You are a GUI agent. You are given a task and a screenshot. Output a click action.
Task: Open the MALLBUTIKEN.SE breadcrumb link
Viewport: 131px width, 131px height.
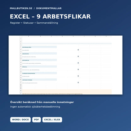click(21, 8)
